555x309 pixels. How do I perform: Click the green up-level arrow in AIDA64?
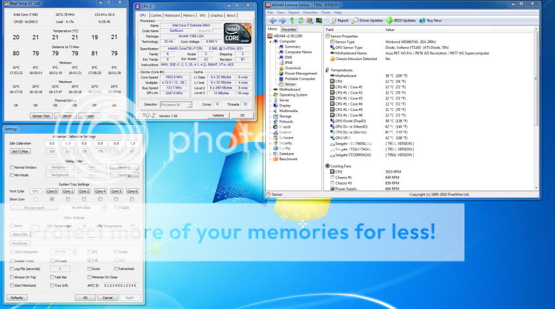(292, 21)
